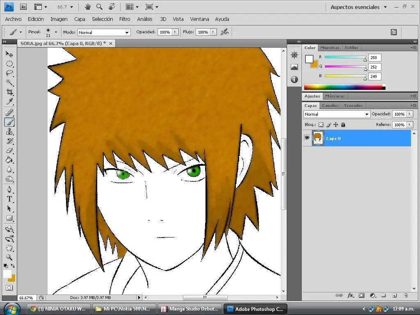
Task: Open layer blend mode dropdown
Action: (x=337, y=114)
